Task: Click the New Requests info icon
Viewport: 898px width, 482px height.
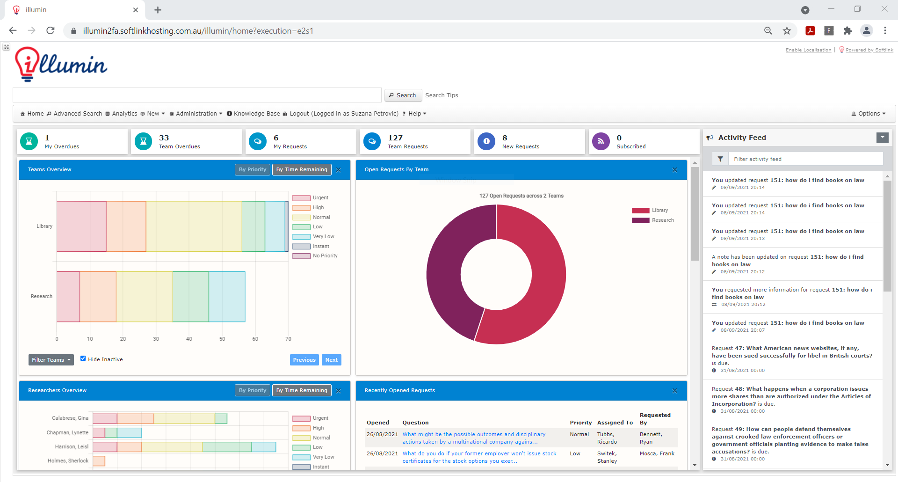Action: click(x=486, y=141)
